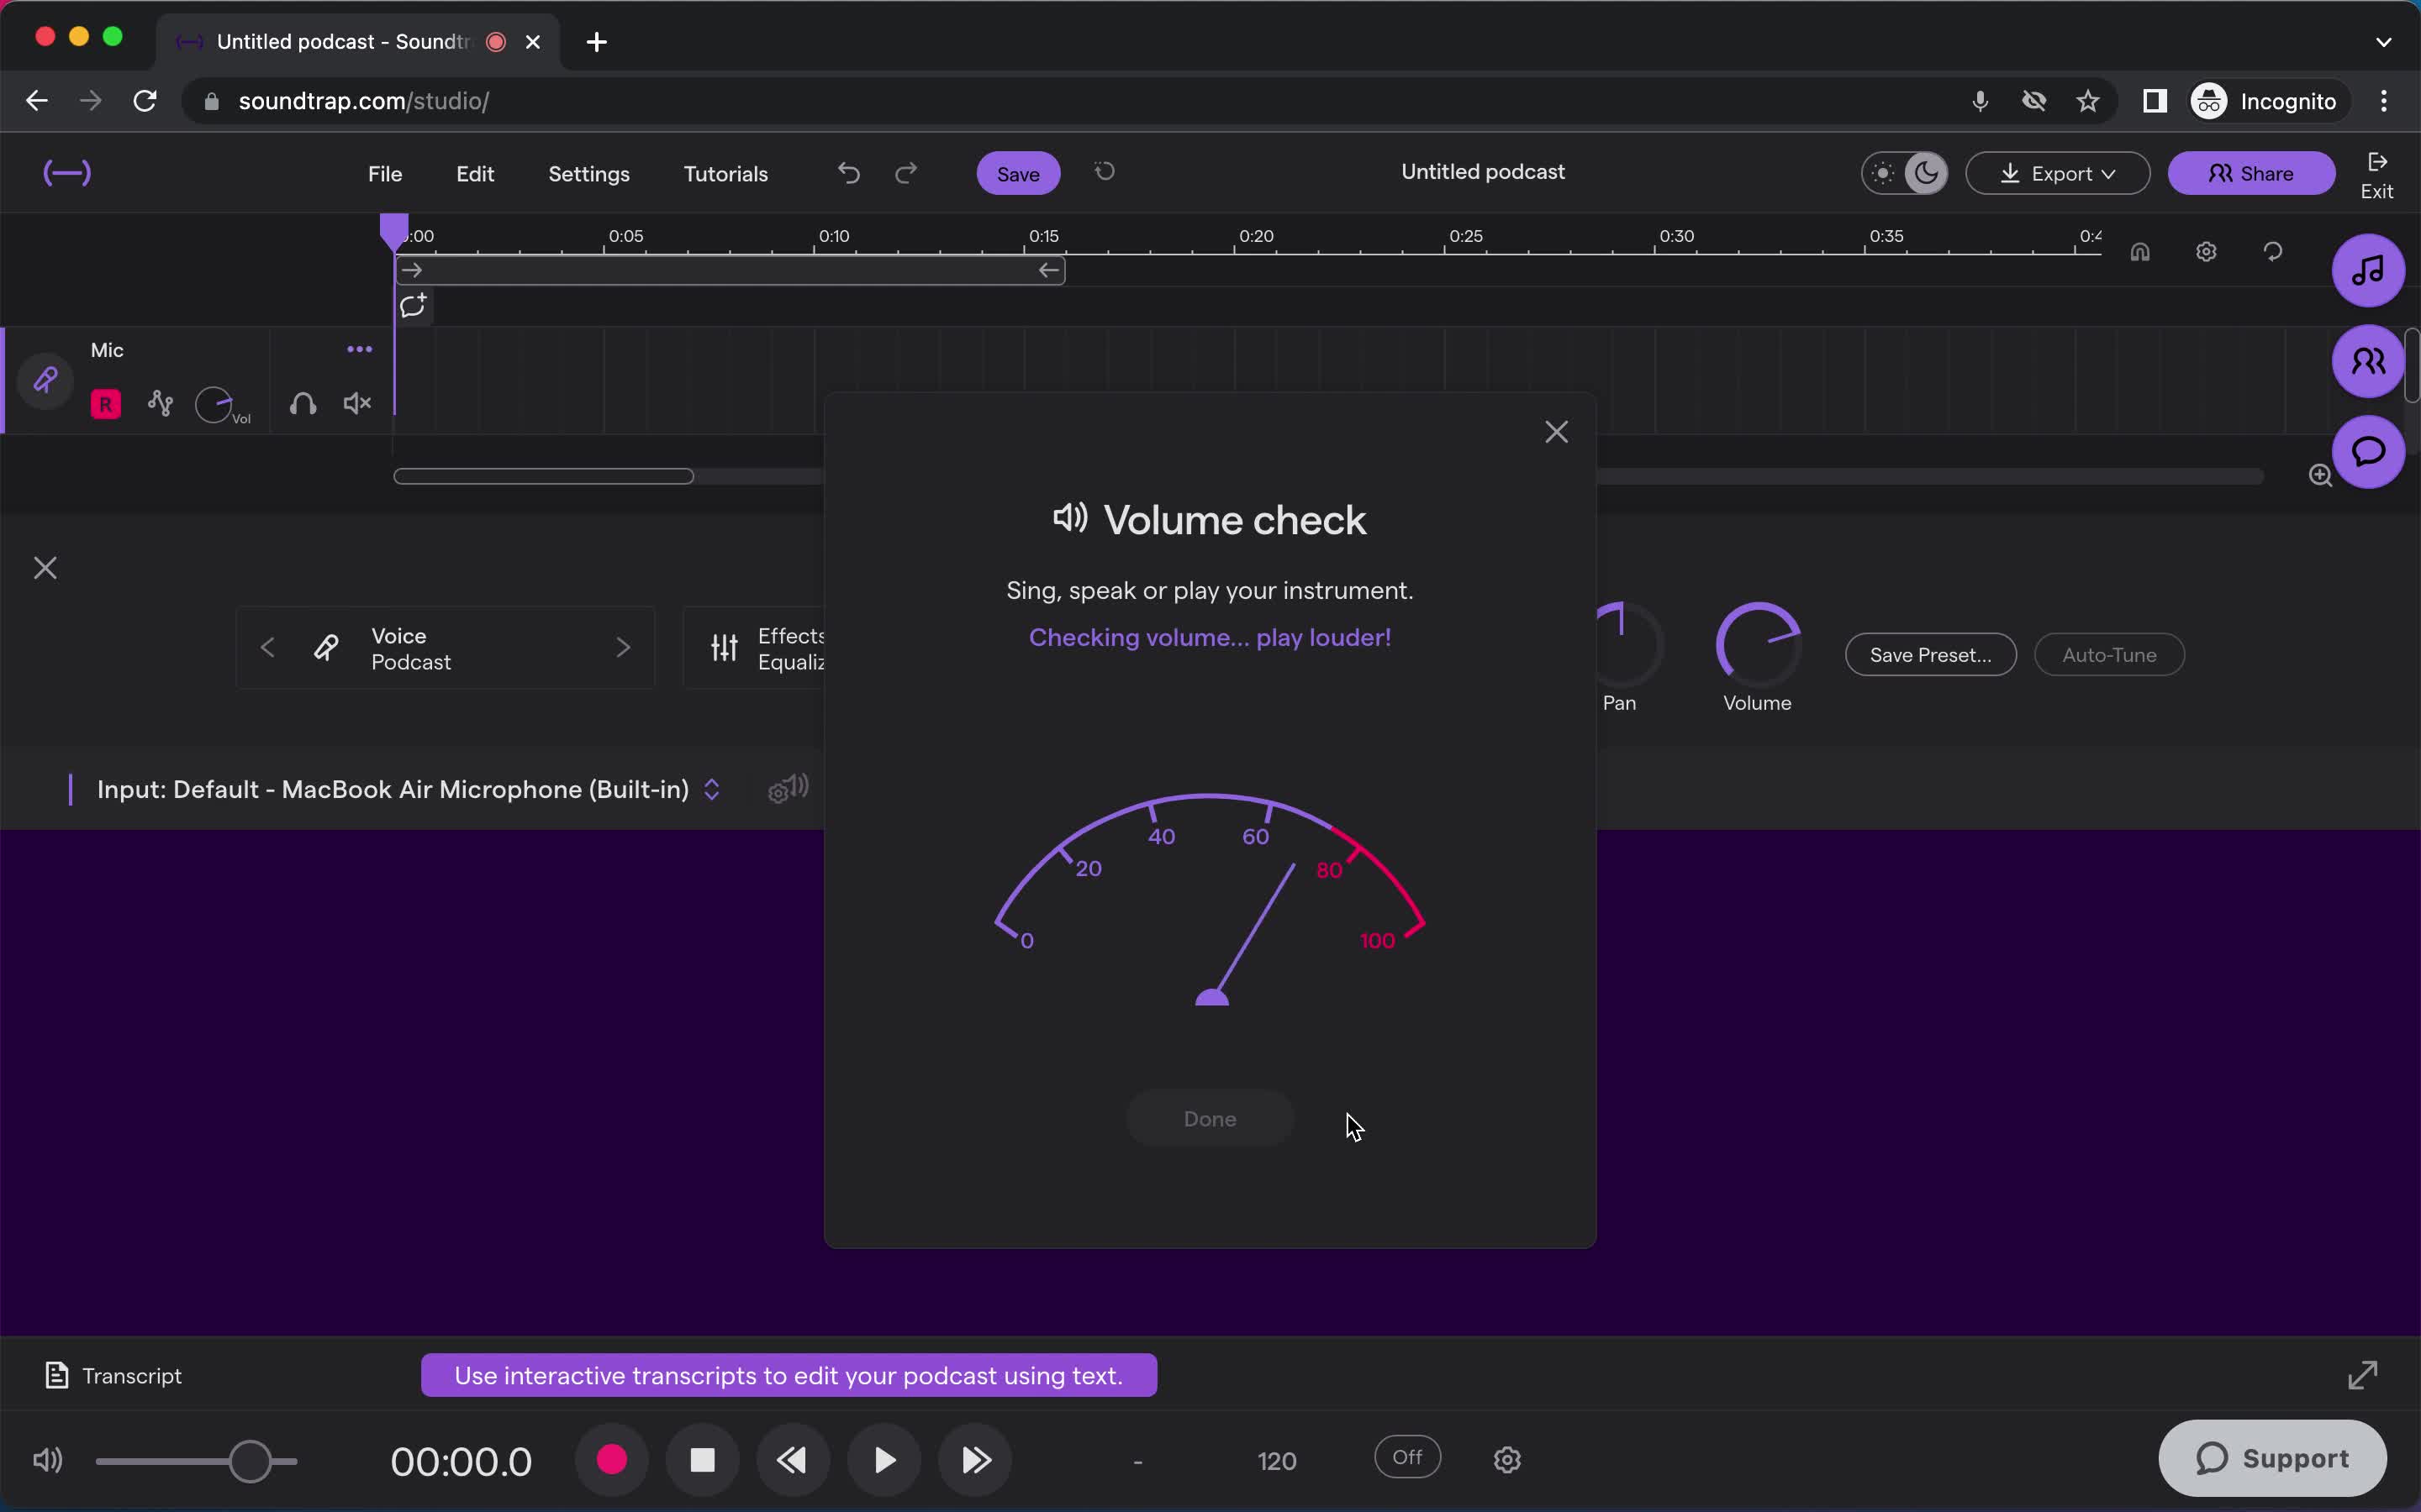Open playback settings gear icon

click(x=1506, y=1460)
